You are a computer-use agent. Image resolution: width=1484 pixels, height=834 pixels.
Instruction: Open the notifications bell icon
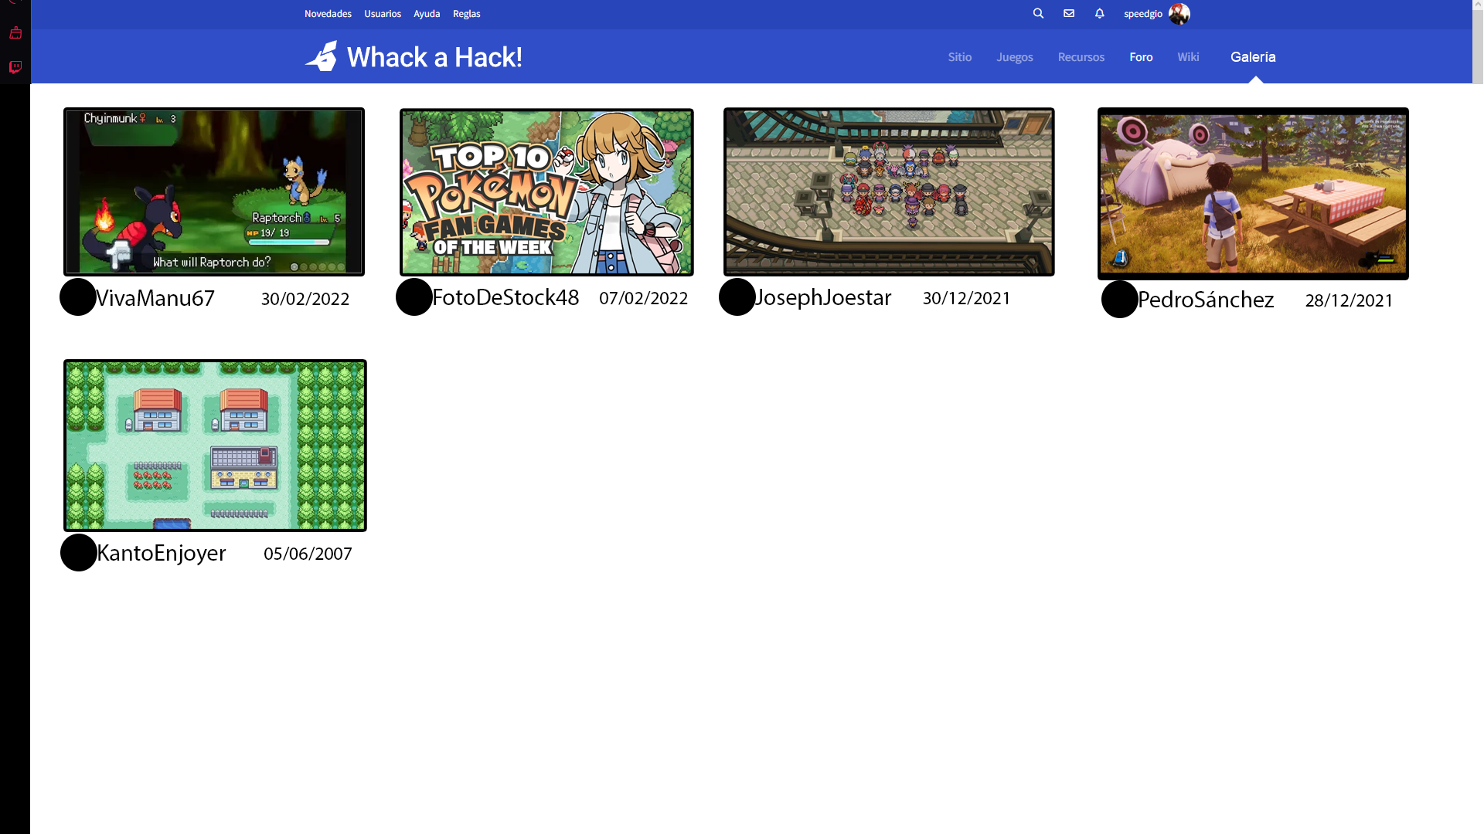1099,13
